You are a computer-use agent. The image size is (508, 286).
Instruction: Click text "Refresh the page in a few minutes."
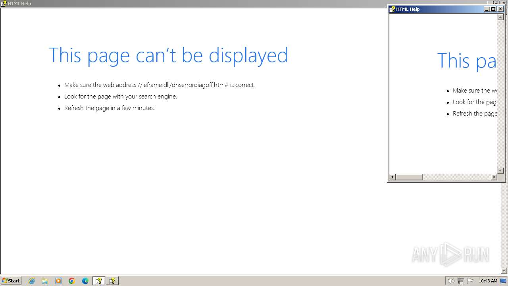click(x=110, y=108)
